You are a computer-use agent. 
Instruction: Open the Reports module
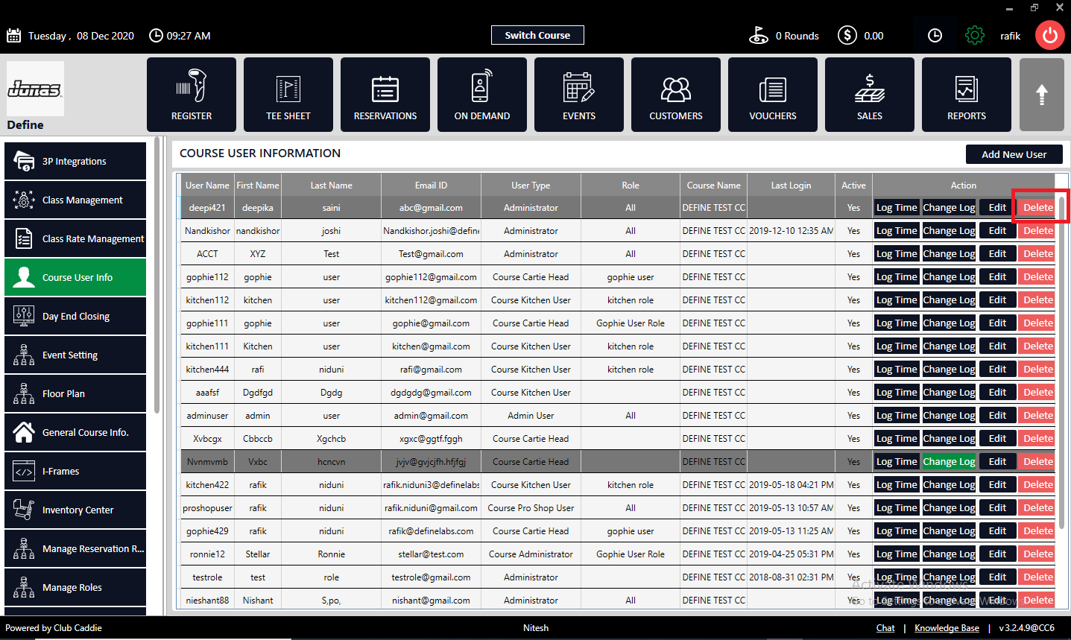967,95
